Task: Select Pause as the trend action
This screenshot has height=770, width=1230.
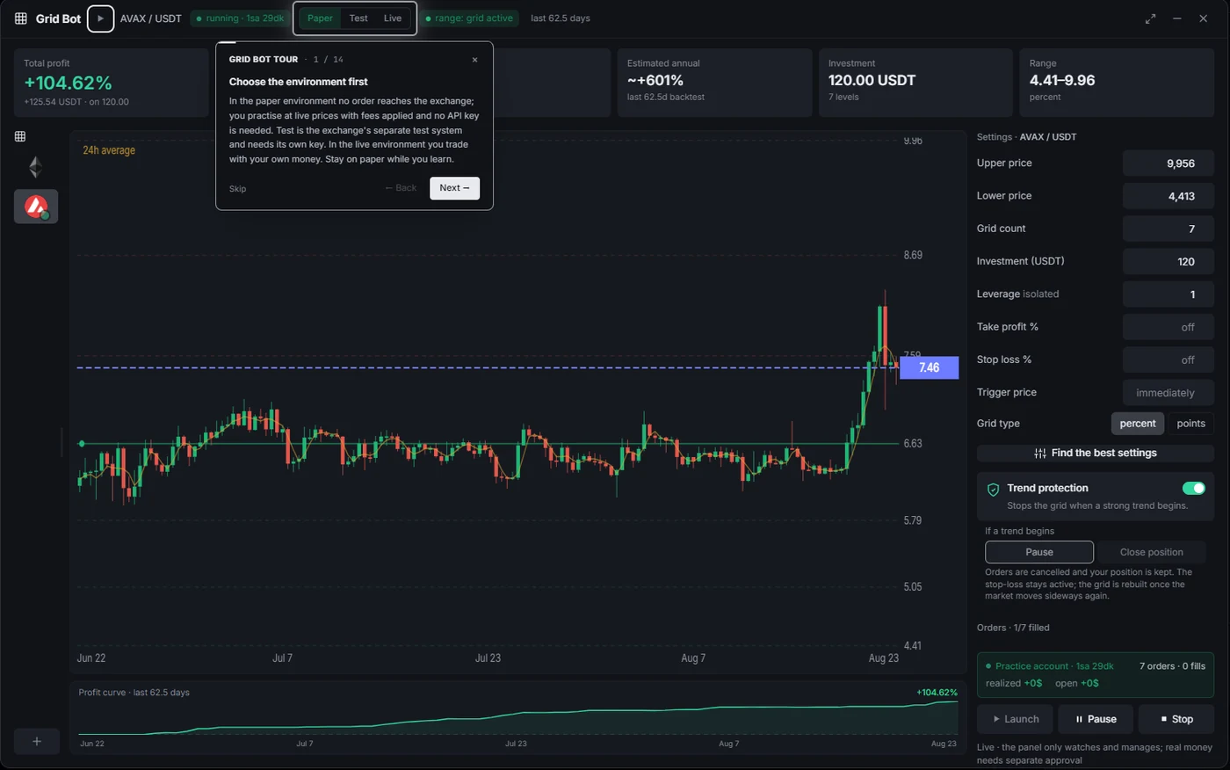Action: (x=1039, y=552)
